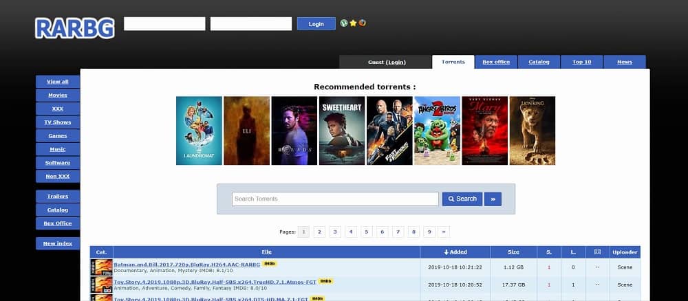
Task: Click the 17.37 GB size cell
Action: tap(513, 285)
